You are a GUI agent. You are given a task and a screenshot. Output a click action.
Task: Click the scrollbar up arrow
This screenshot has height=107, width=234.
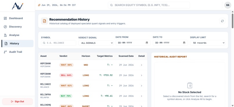tap(233, 12)
